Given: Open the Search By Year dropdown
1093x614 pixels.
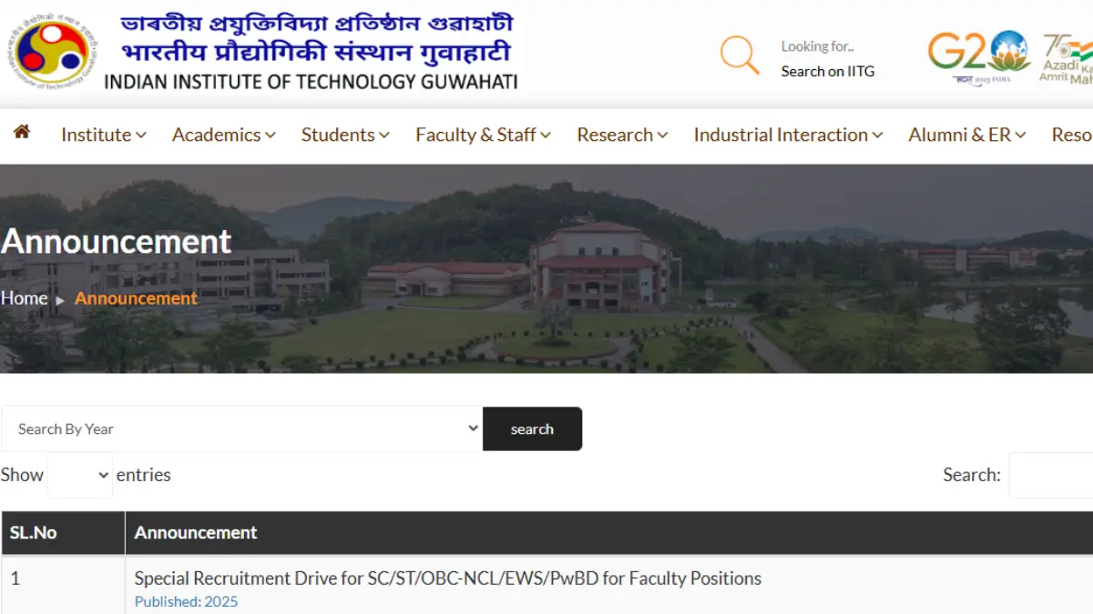Looking at the screenshot, I should click(241, 428).
